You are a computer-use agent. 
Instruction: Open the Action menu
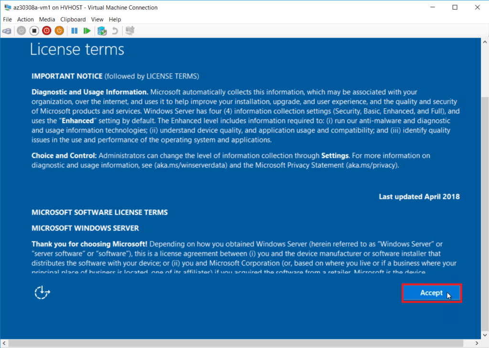pos(25,19)
